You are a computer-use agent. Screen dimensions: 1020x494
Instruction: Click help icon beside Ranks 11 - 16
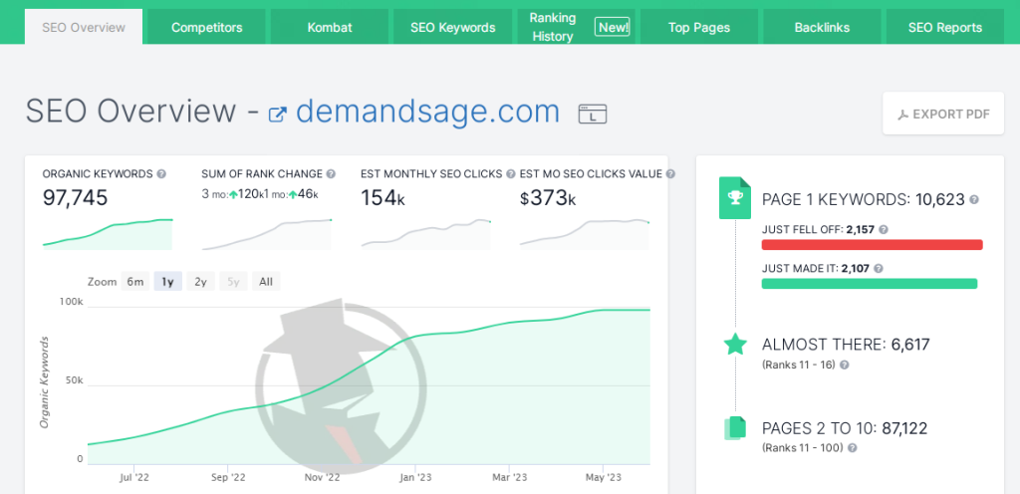845,366
